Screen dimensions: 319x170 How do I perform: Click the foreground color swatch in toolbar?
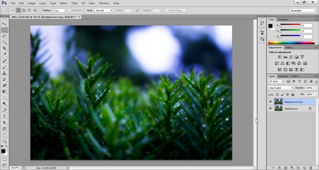[x=3, y=151]
